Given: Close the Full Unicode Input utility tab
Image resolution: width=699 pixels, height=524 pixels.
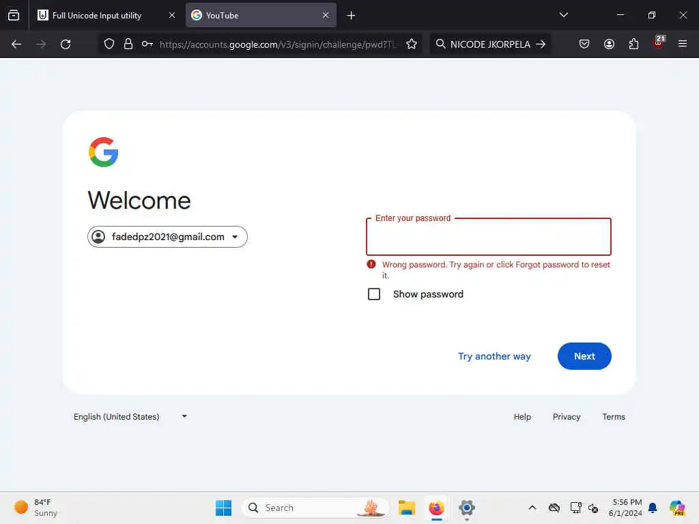Looking at the screenshot, I should (x=171, y=15).
